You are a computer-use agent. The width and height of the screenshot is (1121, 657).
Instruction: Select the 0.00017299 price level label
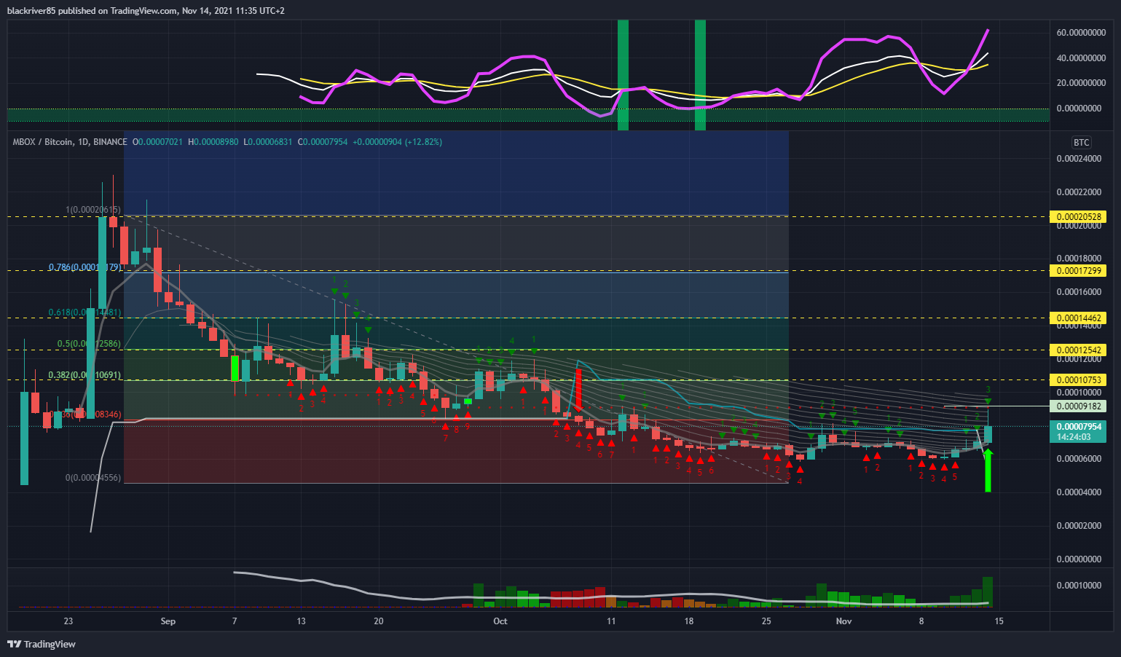click(1079, 271)
